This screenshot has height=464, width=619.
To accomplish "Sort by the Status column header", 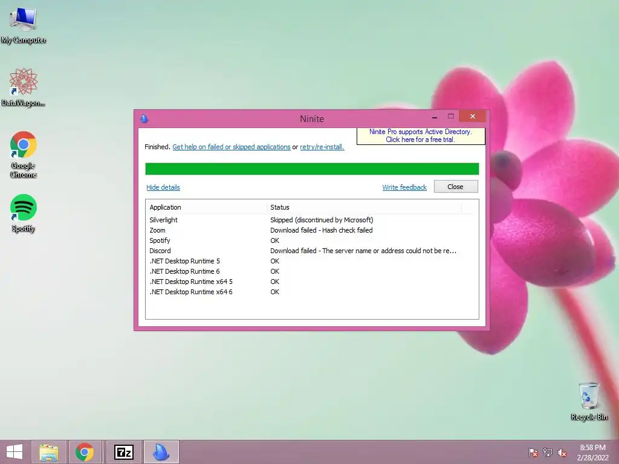I will pos(364,207).
